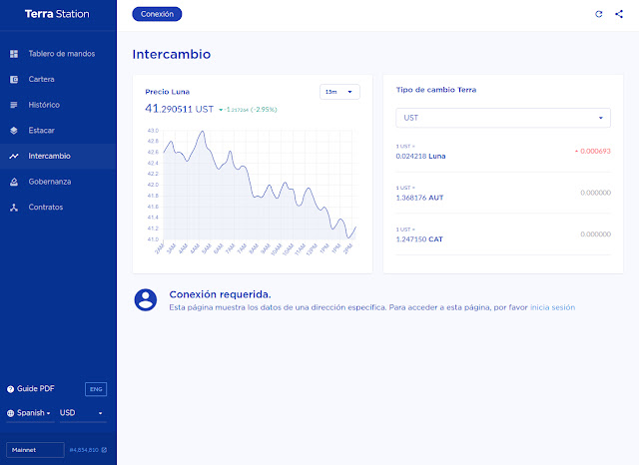639x465 pixels.
Task: Click the 1.368176 AUT exchange rate
Action: click(419, 198)
